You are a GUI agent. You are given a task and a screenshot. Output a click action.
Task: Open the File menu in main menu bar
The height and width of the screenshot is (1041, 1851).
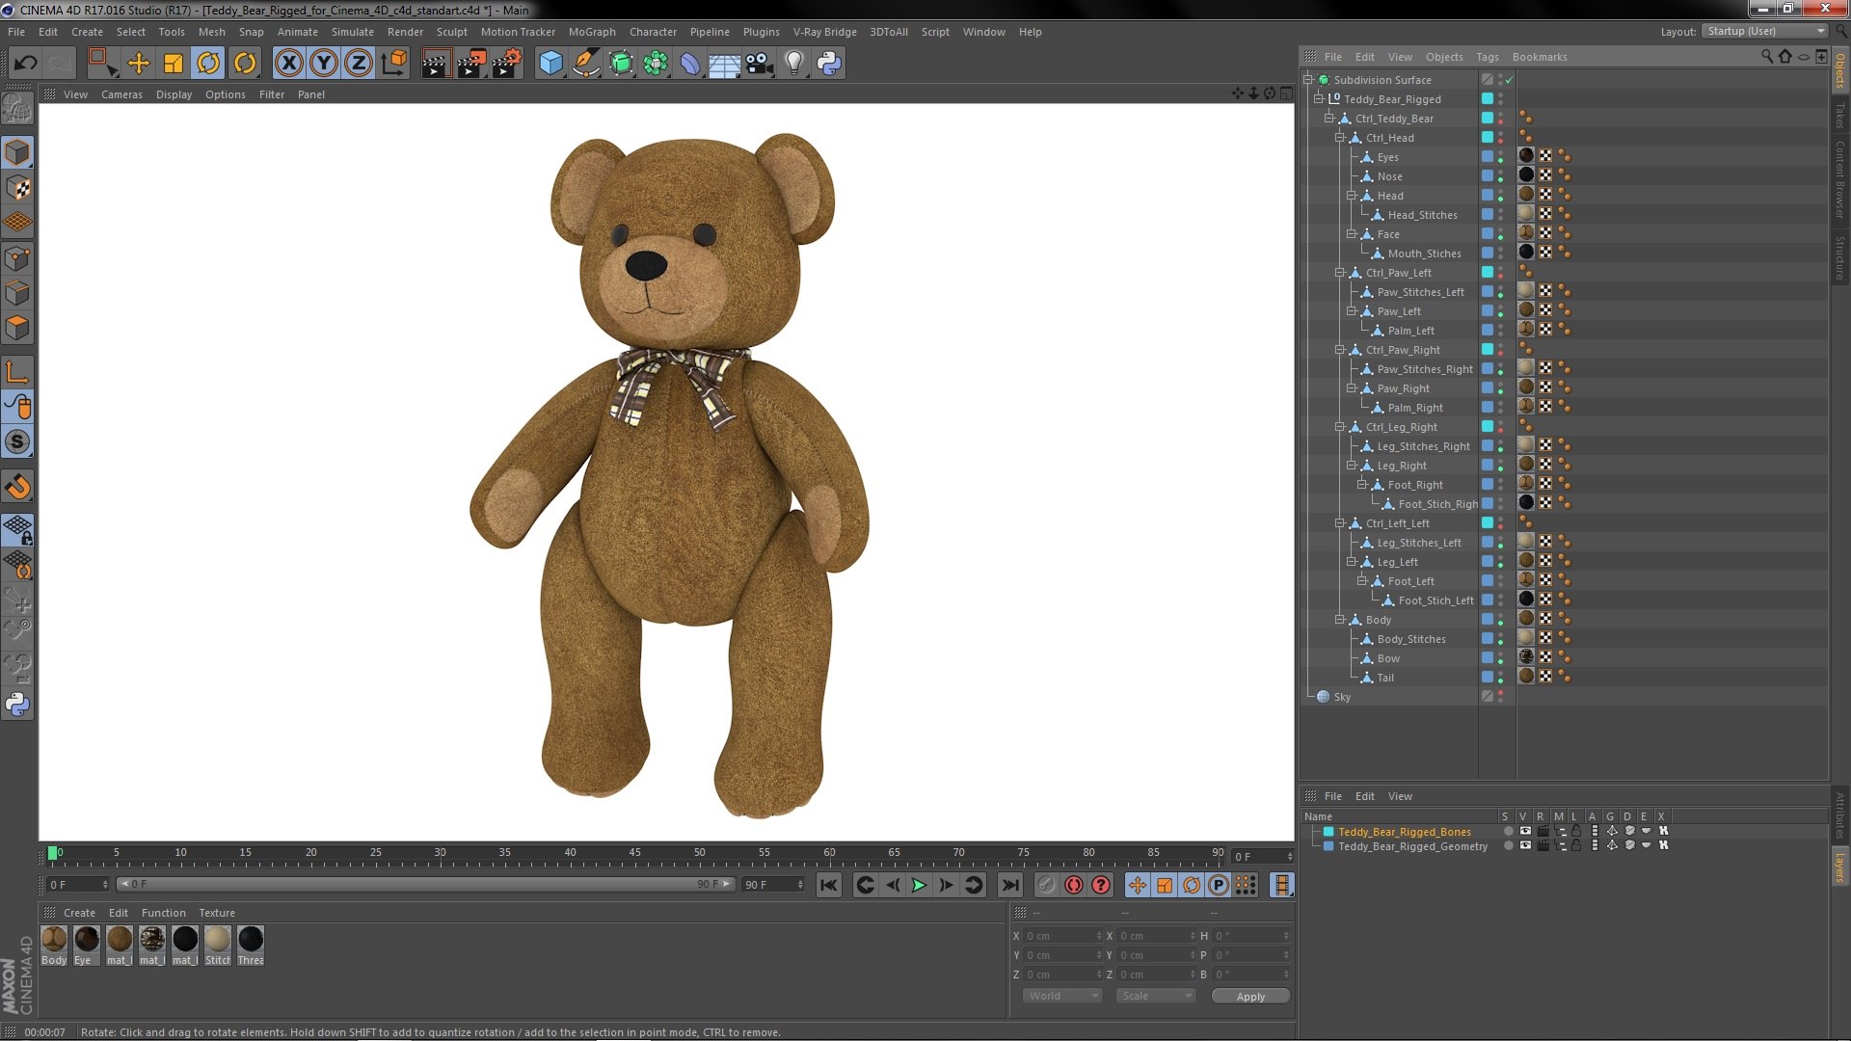click(16, 32)
